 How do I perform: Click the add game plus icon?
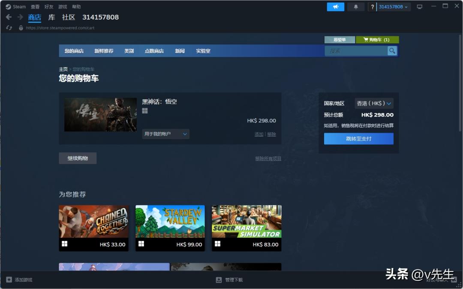(9, 280)
